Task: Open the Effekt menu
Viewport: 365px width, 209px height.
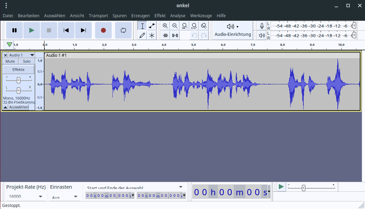Action: 160,15
